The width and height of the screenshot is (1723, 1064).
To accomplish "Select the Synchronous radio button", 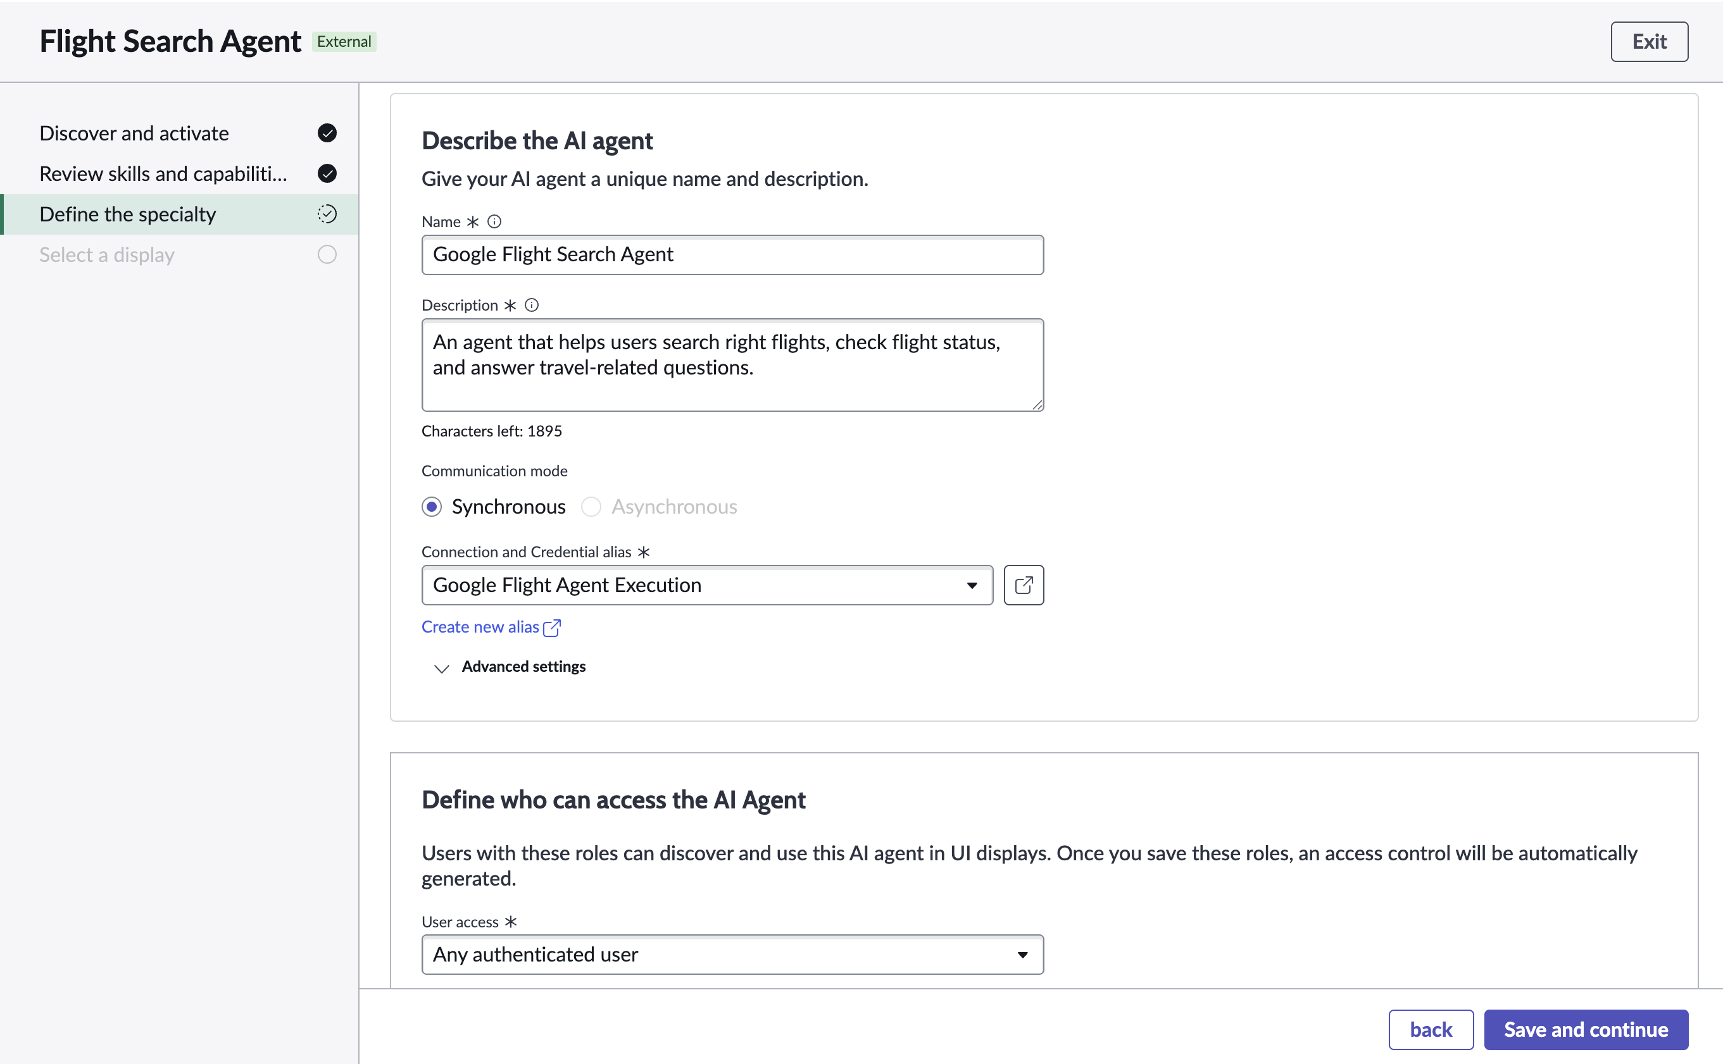I will click(432, 507).
